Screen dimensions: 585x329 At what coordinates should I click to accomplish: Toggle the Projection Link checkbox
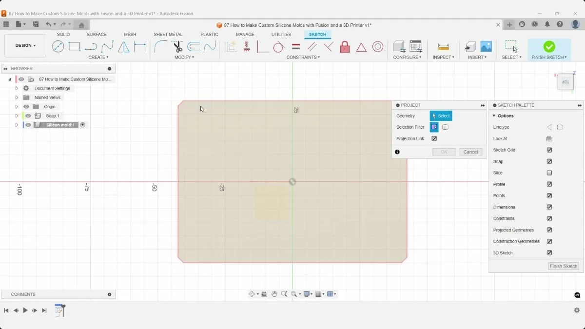(x=434, y=139)
